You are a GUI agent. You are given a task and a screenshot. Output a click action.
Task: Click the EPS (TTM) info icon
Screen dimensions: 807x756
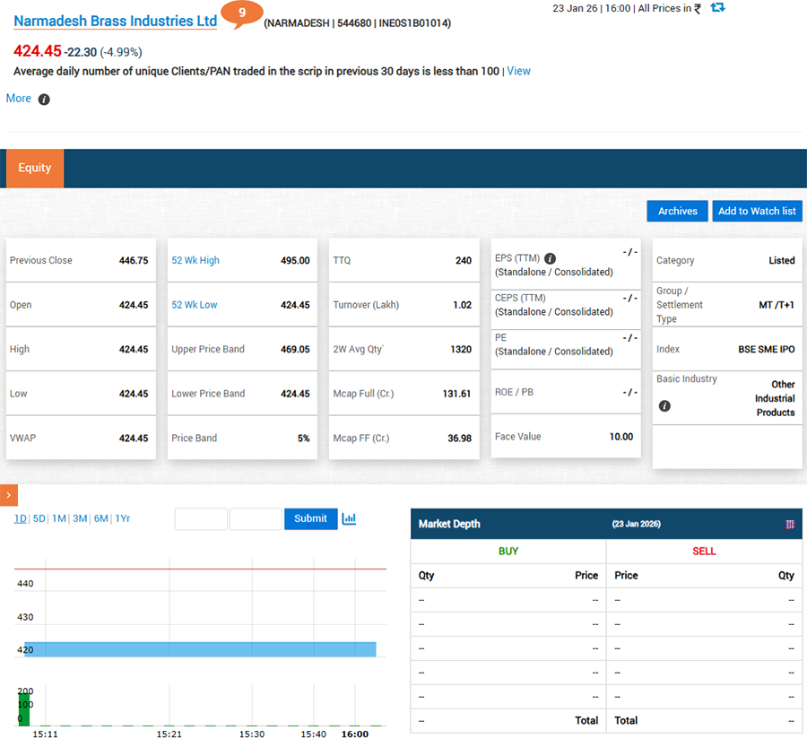(551, 258)
